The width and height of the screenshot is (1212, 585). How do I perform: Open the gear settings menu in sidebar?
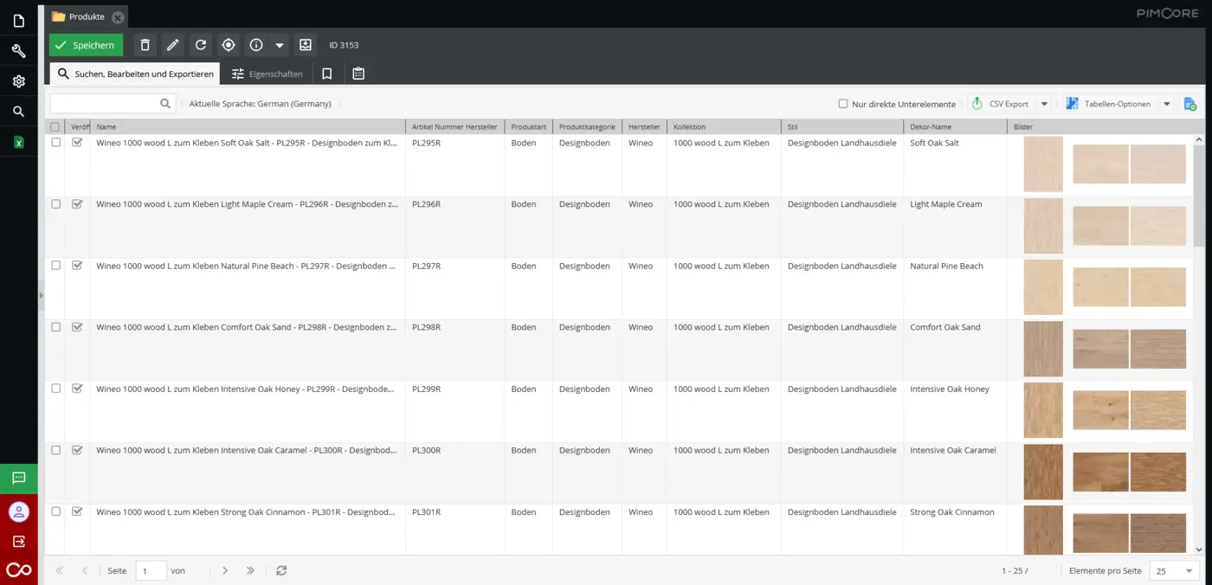(x=18, y=81)
